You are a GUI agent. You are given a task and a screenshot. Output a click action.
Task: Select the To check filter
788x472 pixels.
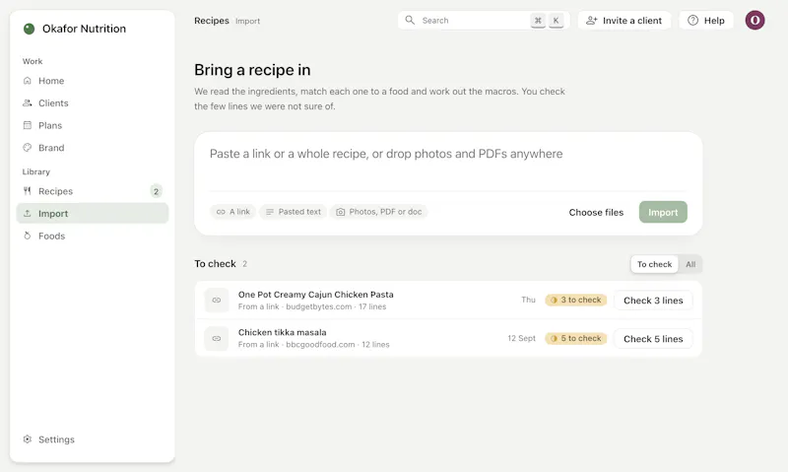click(654, 264)
